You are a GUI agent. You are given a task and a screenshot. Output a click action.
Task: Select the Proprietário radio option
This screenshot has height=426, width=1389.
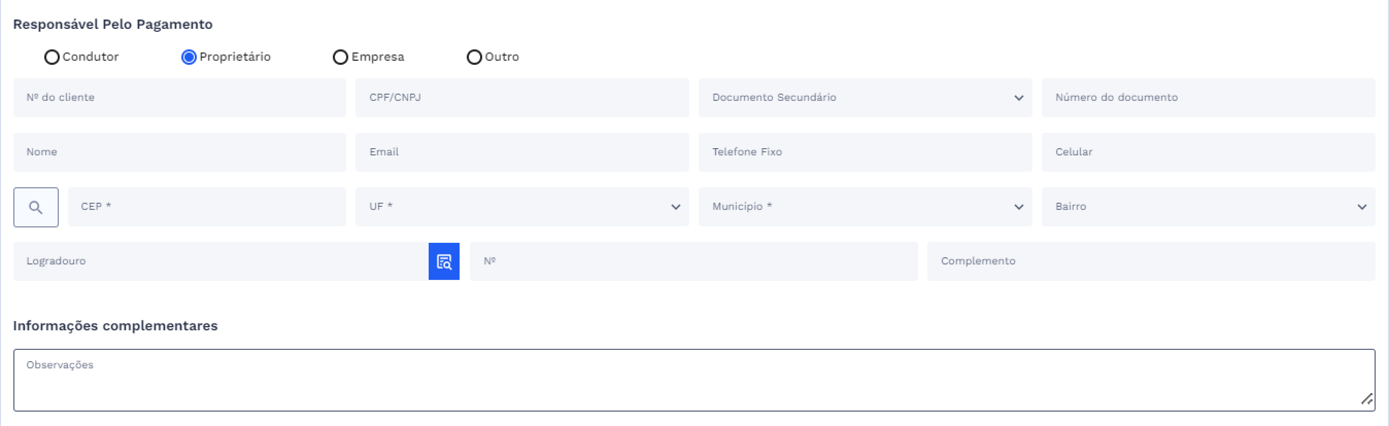click(189, 57)
